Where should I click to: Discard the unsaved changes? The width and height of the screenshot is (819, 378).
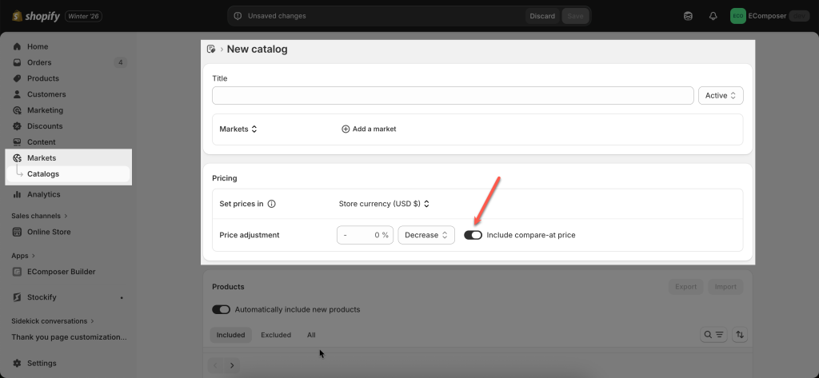tap(541, 16)
